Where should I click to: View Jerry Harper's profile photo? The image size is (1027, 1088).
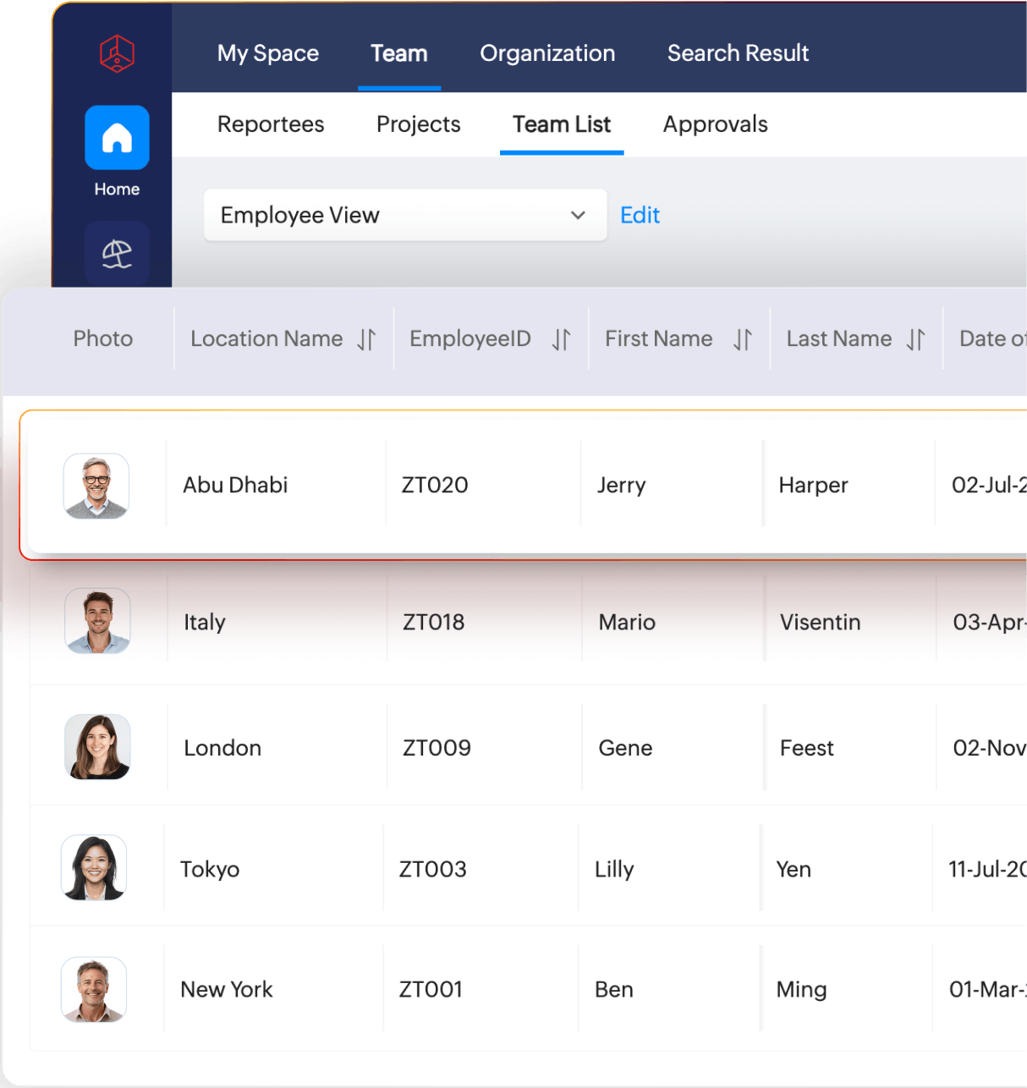pyautogui.click(x=96, y=486)
